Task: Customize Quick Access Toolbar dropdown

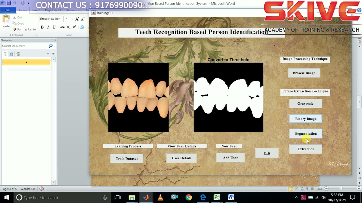Action: click(x=28, y=3)
